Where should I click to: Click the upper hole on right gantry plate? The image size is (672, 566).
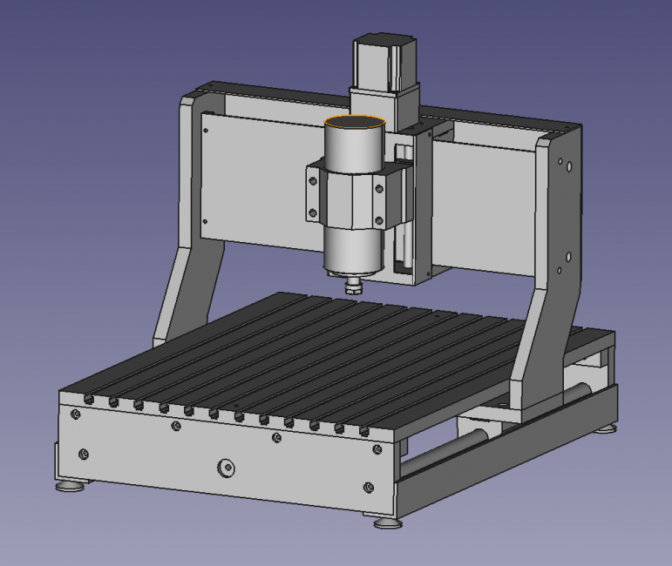(567, 164)
